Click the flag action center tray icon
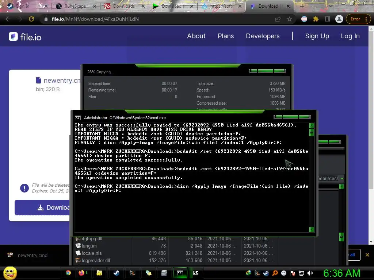 coord(293,273)
